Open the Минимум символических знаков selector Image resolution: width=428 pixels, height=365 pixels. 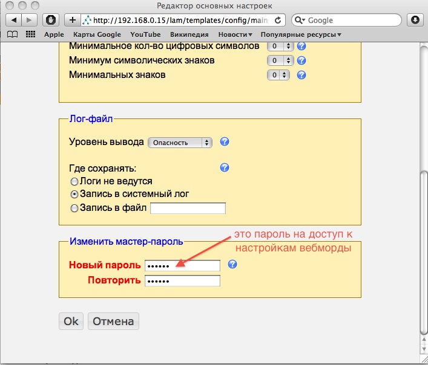280,60
